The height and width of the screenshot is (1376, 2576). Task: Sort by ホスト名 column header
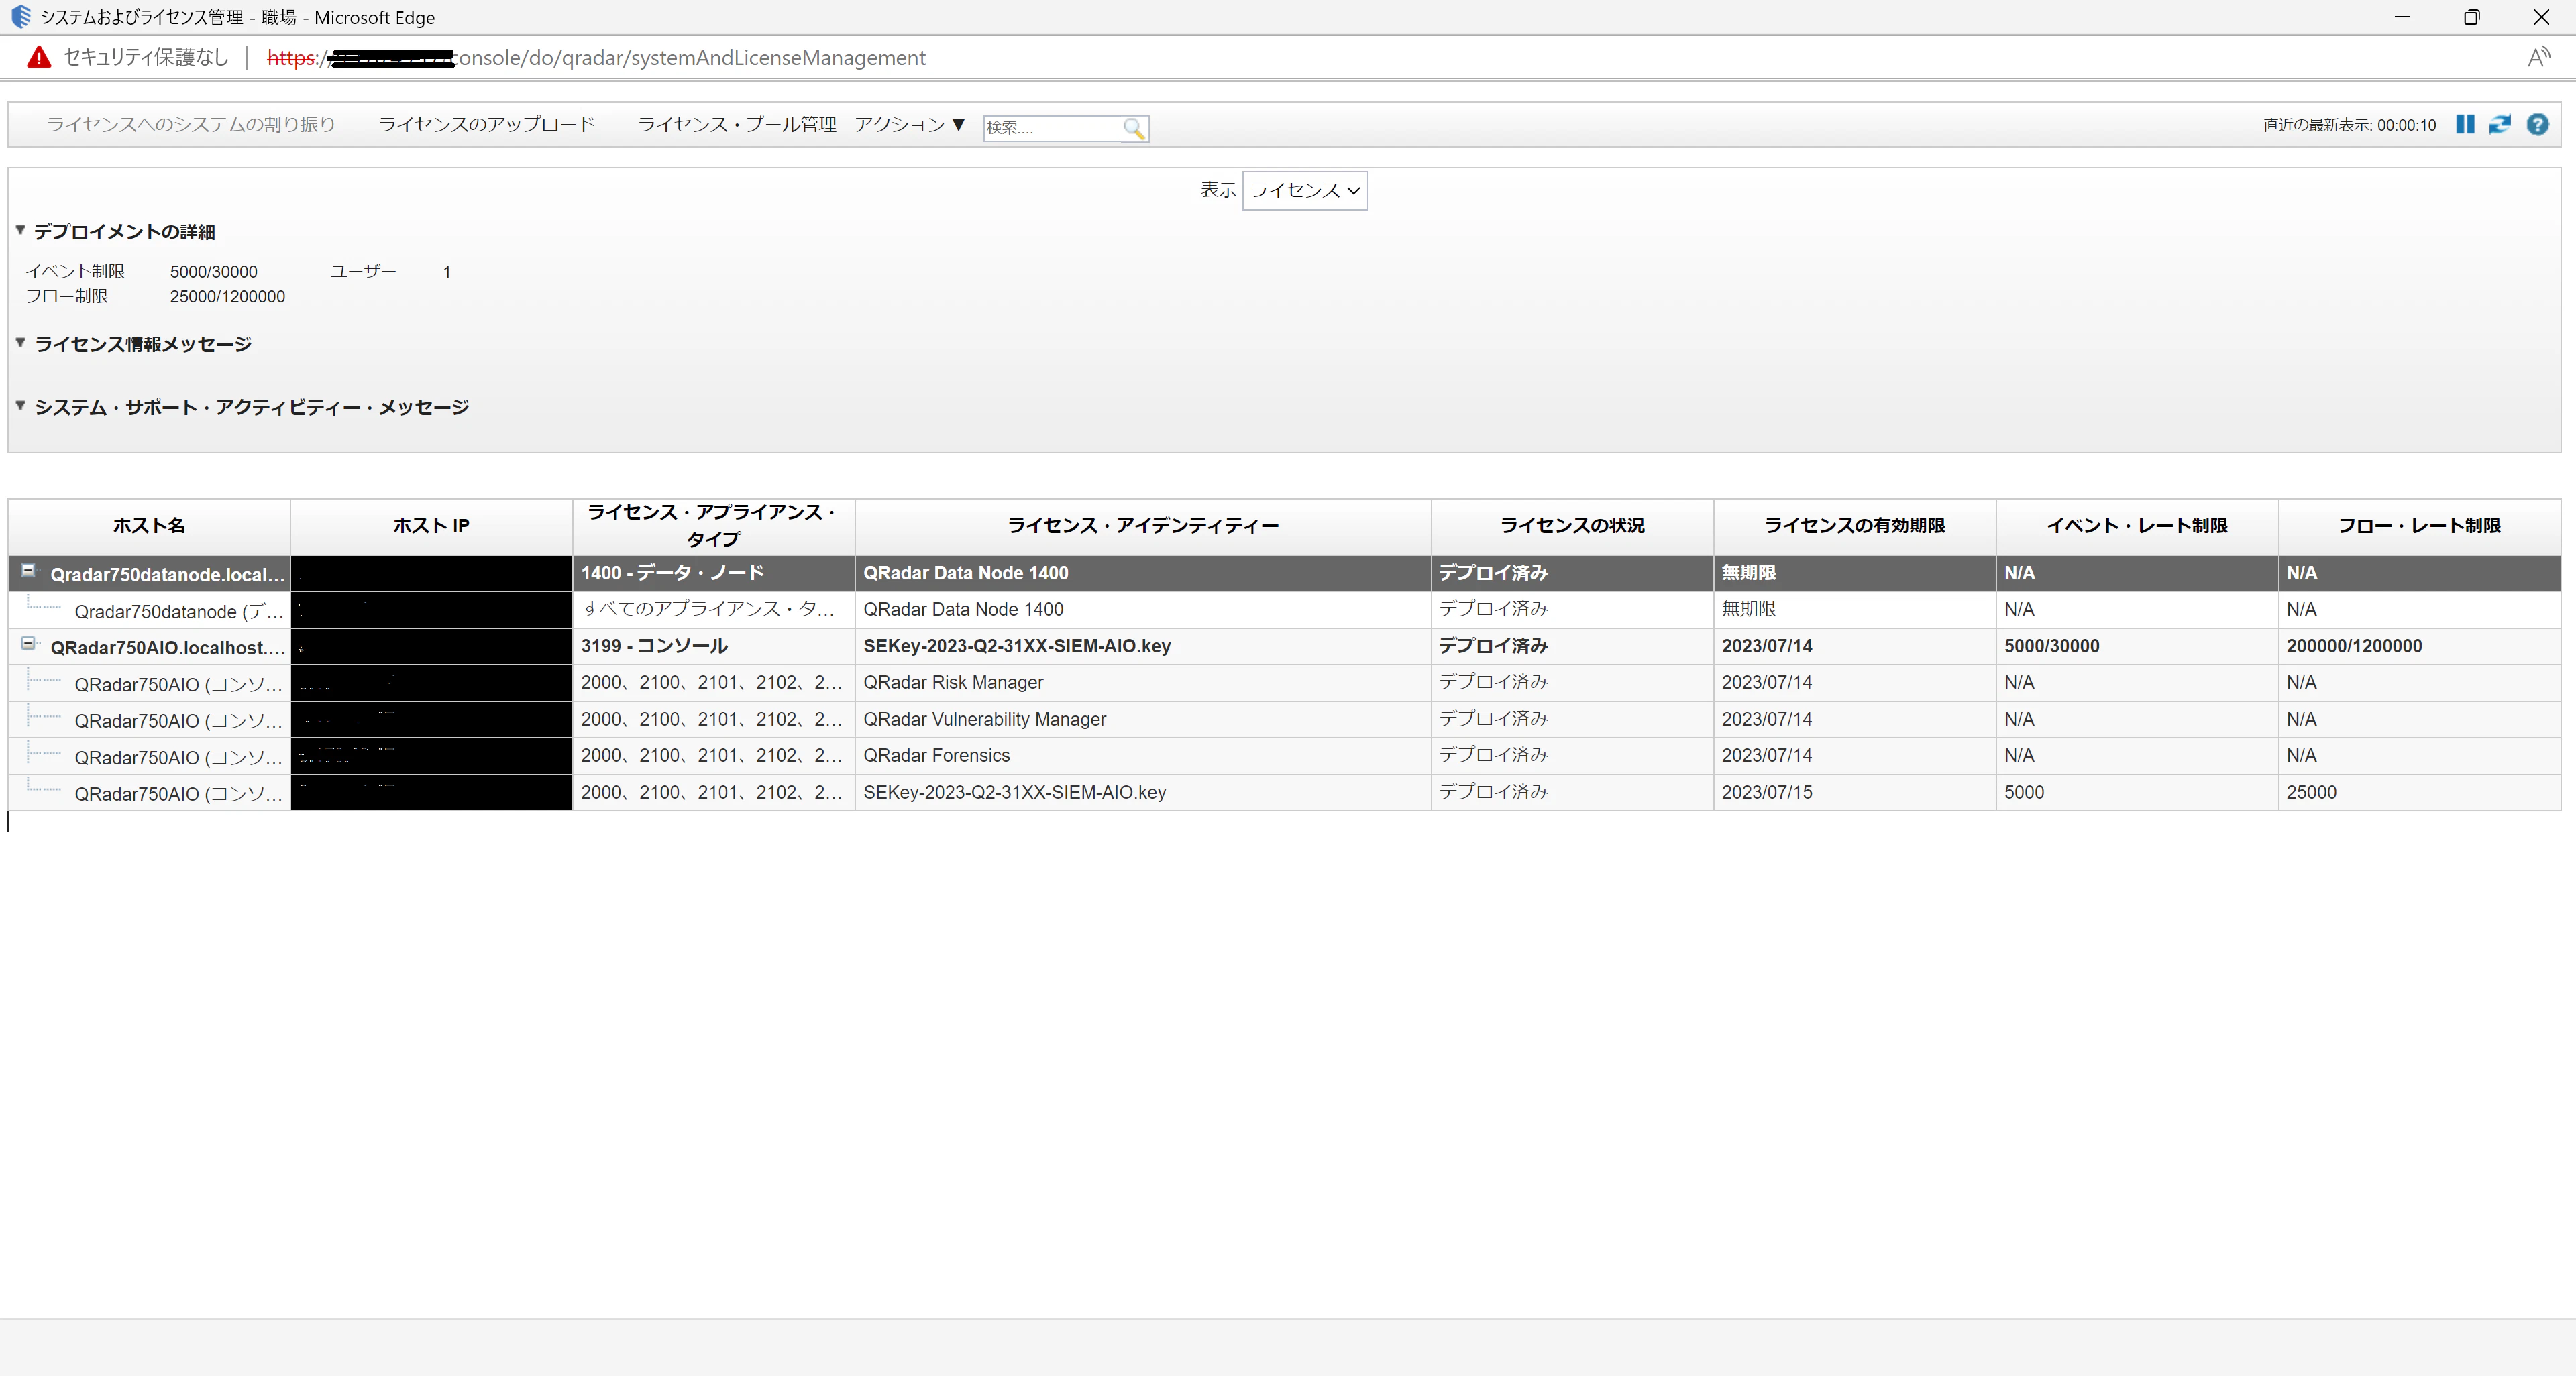tap(149, 526)
